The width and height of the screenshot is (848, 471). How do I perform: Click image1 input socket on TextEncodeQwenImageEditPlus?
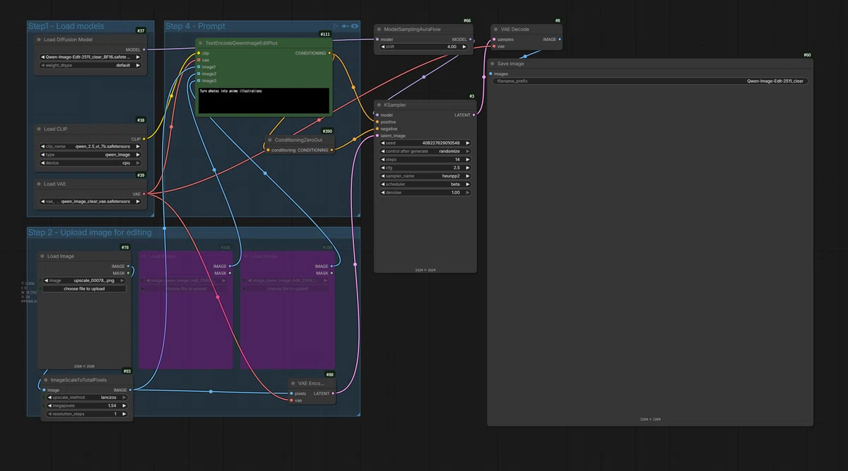pos(199,67)
